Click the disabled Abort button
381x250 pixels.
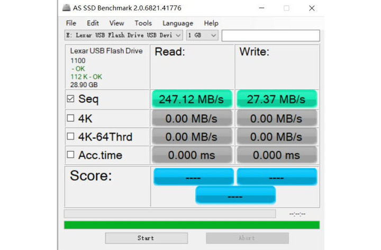[x=247, y=238]
